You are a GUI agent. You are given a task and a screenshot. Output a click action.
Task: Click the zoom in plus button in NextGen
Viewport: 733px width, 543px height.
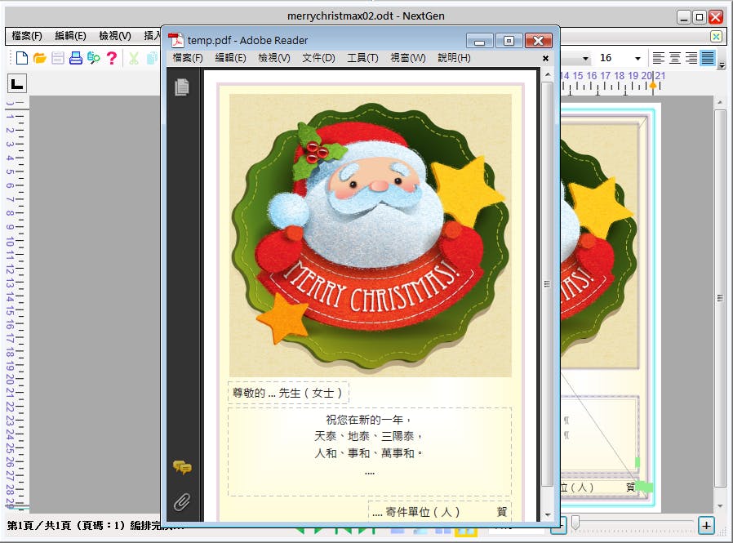(x=706, y=525)
